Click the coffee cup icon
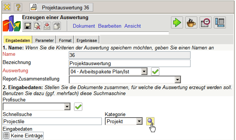This screenshot has width=236, height=140. [191, 22]
